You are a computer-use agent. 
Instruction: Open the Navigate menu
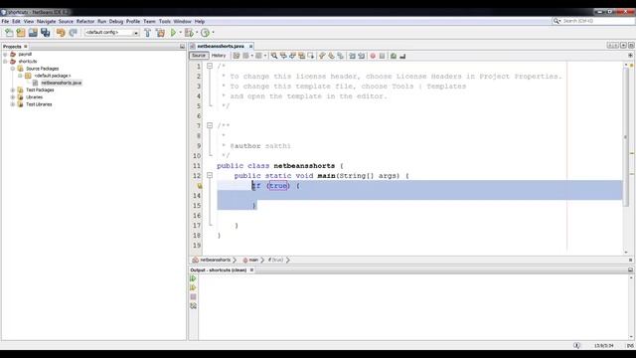[x=47, y=21]
